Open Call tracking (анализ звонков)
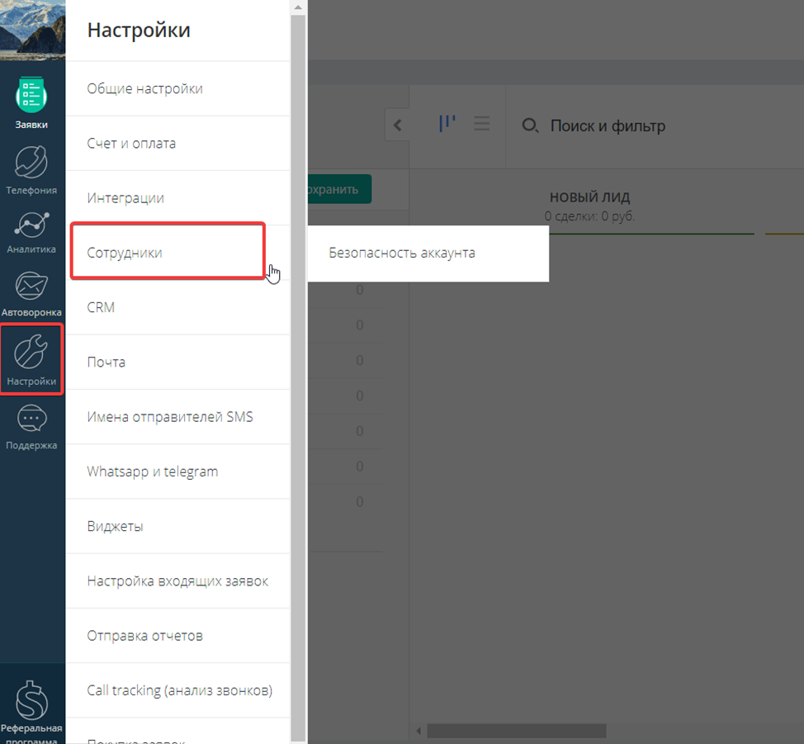804x744 pixels. coord(178,690)
